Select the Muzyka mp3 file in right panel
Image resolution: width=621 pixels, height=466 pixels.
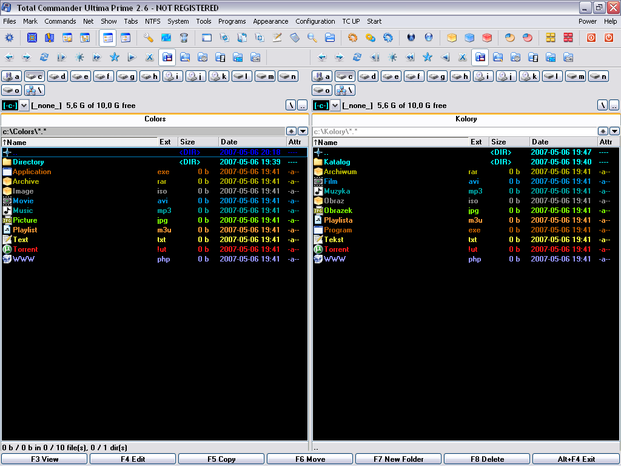pos(466,191)
